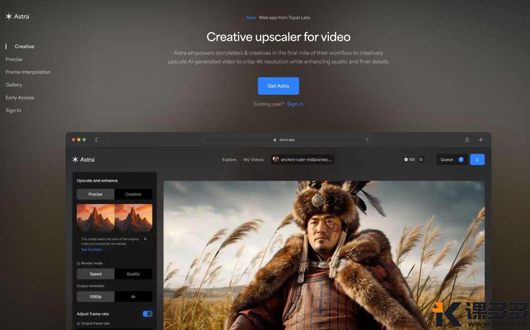The width and height of the screenshot is (530, 330).
Task: Click the blue upload icon button
Action: (477, 160)
